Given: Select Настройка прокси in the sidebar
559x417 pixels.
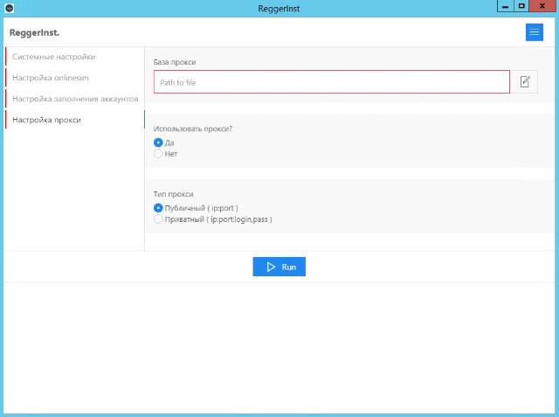Looking at the screenshot, I should pos(46,120).
